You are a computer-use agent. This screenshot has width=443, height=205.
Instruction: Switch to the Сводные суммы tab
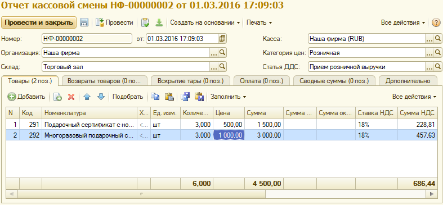click(x=334, y=81)
